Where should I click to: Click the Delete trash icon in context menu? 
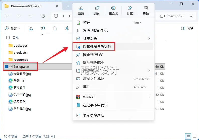tap(146, 8)
